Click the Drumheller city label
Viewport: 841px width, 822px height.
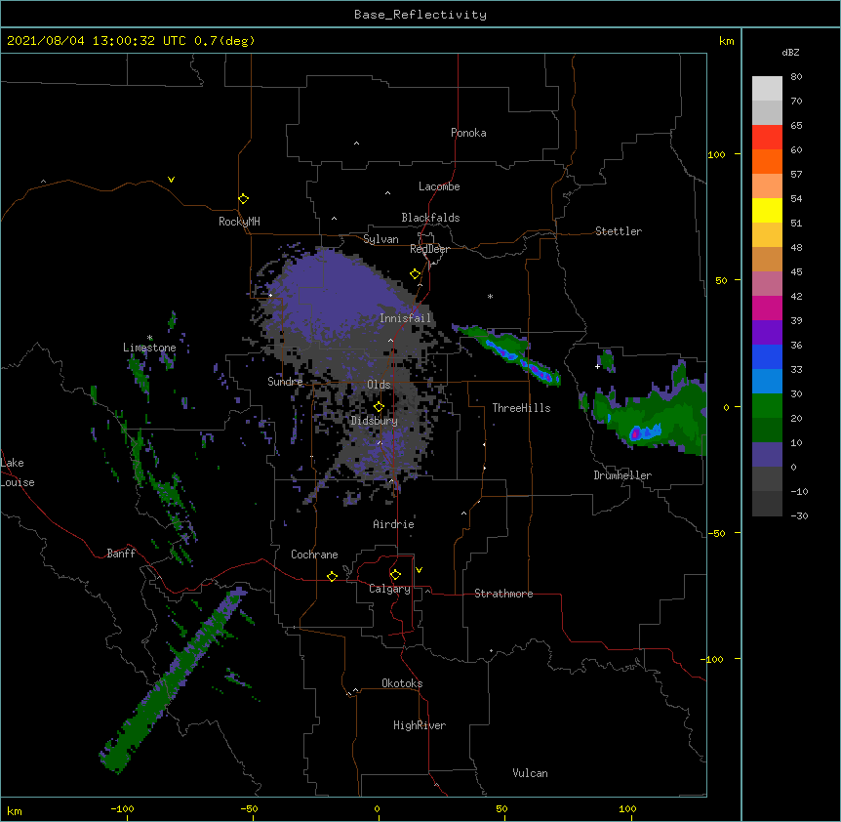click(622, 475)
